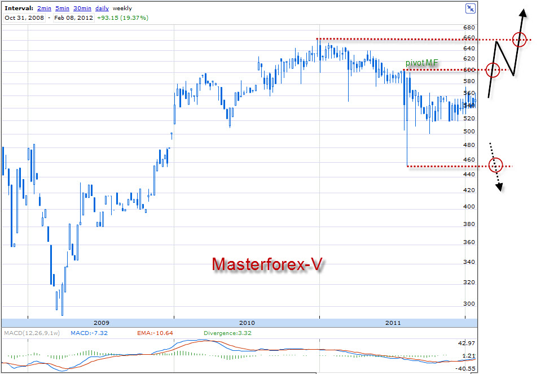The image size is (545, 374).
Task: Edit the Oct 31, 2008 start date field
Action: [24, 18]
